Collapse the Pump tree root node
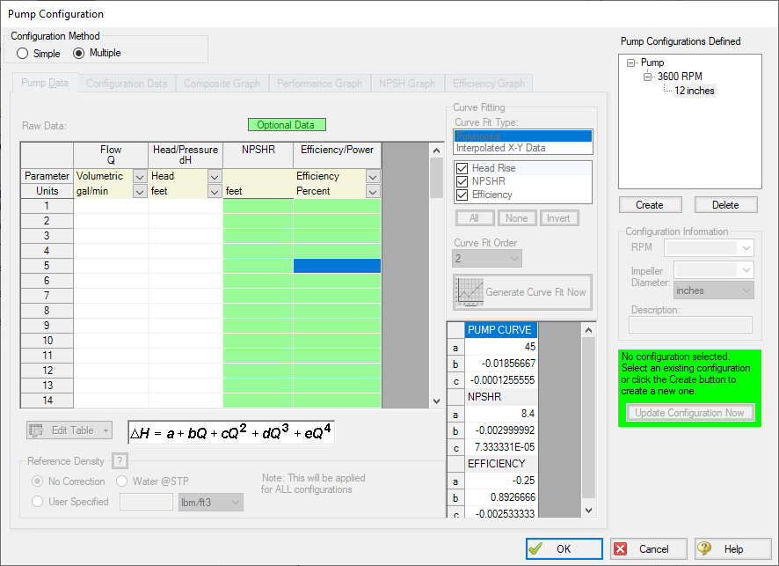The width and height of the screenshot is (779, 566). pyautogui.click(x=631, y=62)
